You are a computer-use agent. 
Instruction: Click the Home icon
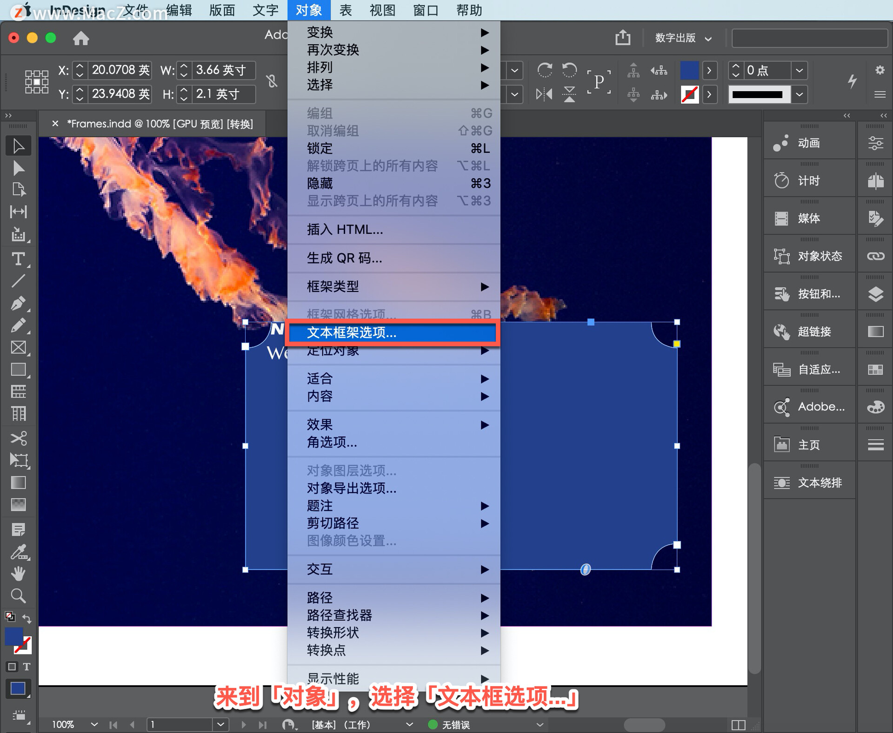pyautogui.click(x=81, y=38)
